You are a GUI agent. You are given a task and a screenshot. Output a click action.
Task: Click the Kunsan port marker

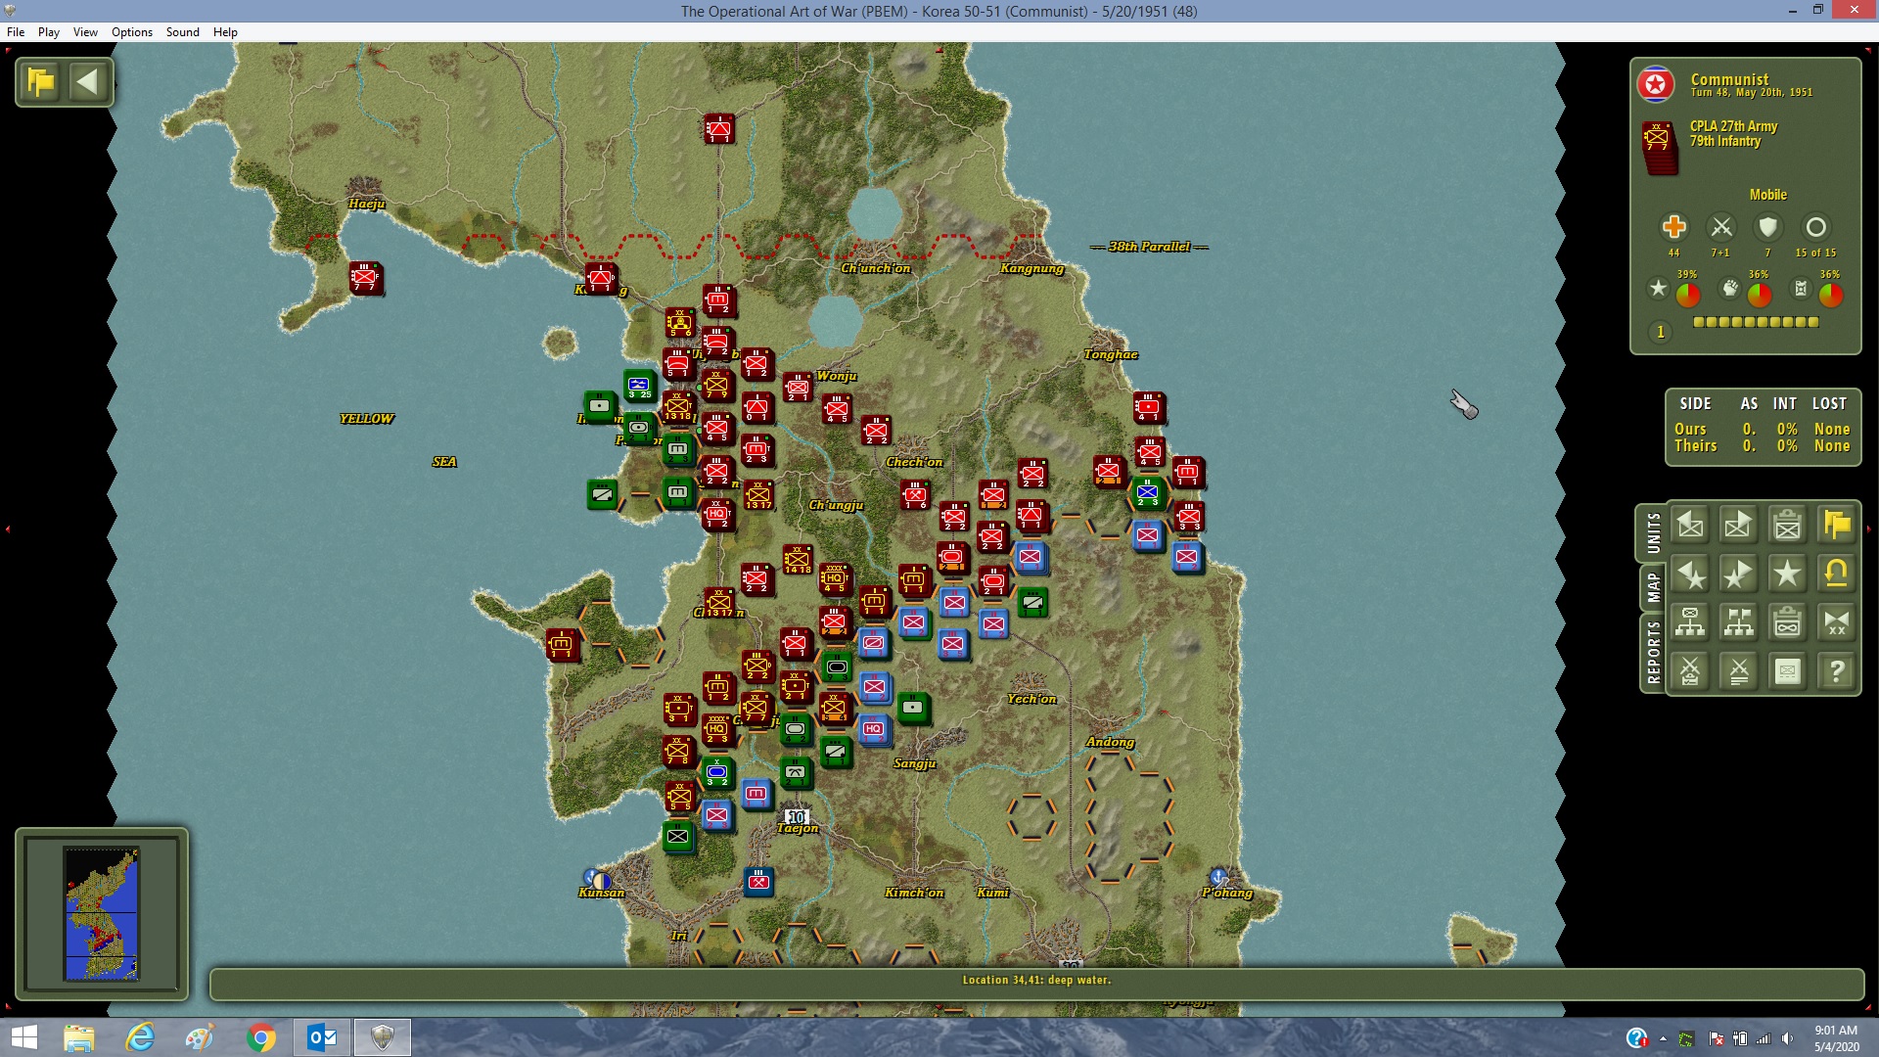[x=597, y=879]
